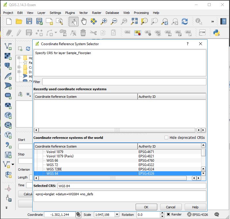The width and height of the screenshot is (230, 219).
Task: Click the highlighted label pin tool
Action: (x=138, y=33)
